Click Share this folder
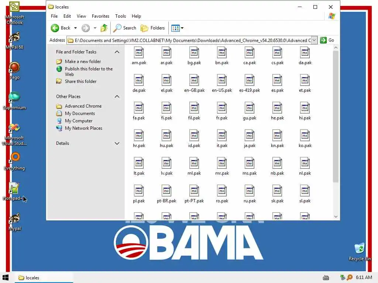 point(80,81)
